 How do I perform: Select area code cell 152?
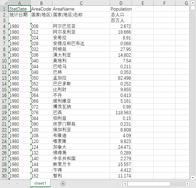click(41, 176)
